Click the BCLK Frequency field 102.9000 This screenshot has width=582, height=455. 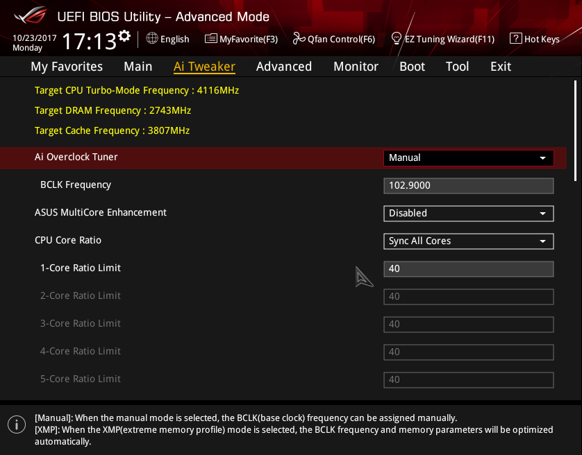[468, 186]
